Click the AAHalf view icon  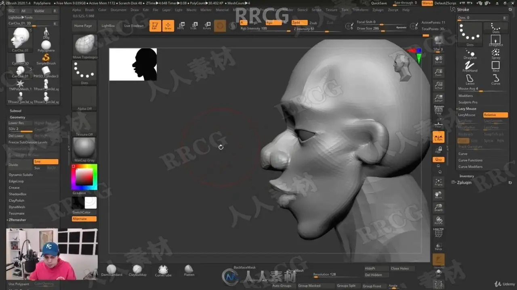[438, 97]
